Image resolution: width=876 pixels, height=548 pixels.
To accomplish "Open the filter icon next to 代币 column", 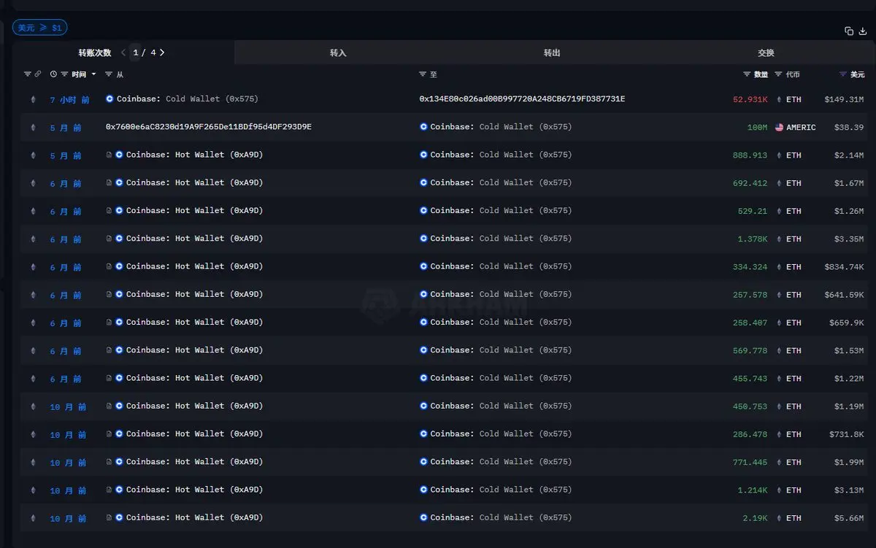I will pos(778,74).
